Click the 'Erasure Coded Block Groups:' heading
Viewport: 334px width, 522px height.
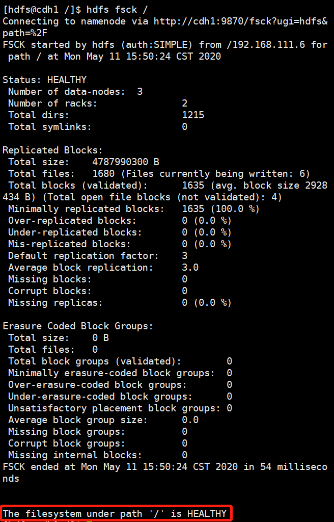78,326
